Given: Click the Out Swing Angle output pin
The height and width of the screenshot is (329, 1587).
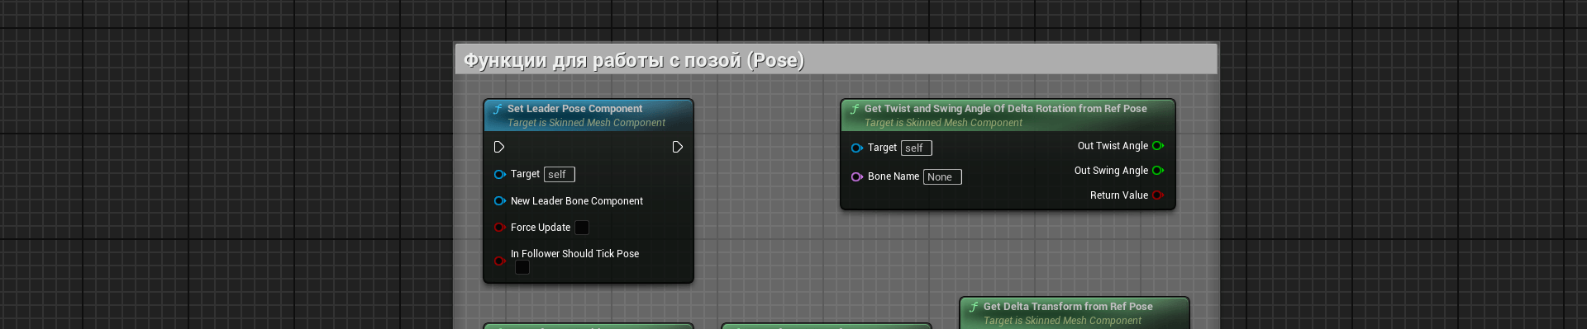Looking at the screenshot, I should tap(1158, 171).
